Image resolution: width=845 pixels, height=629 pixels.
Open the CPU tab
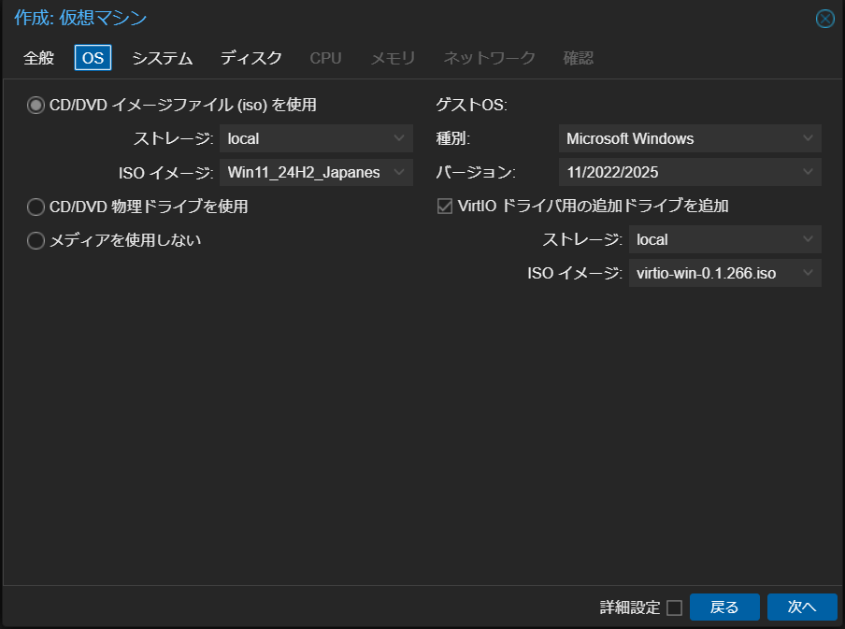pos(325,58)
